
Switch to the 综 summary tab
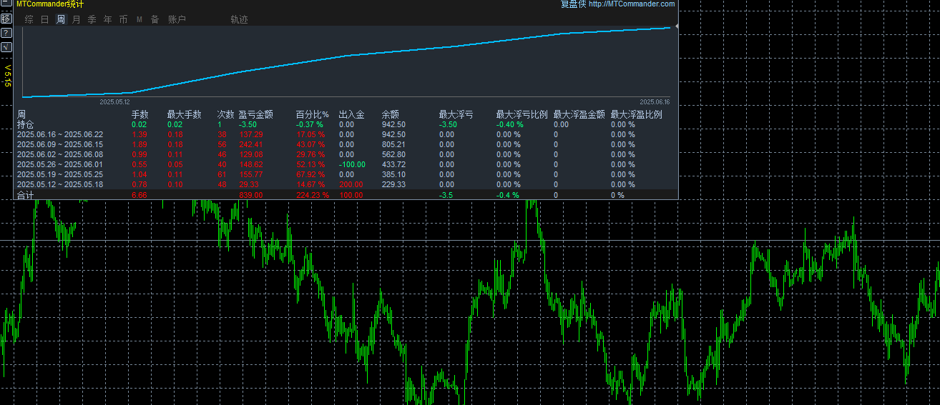pyautogui.click(x=29, y=19)
